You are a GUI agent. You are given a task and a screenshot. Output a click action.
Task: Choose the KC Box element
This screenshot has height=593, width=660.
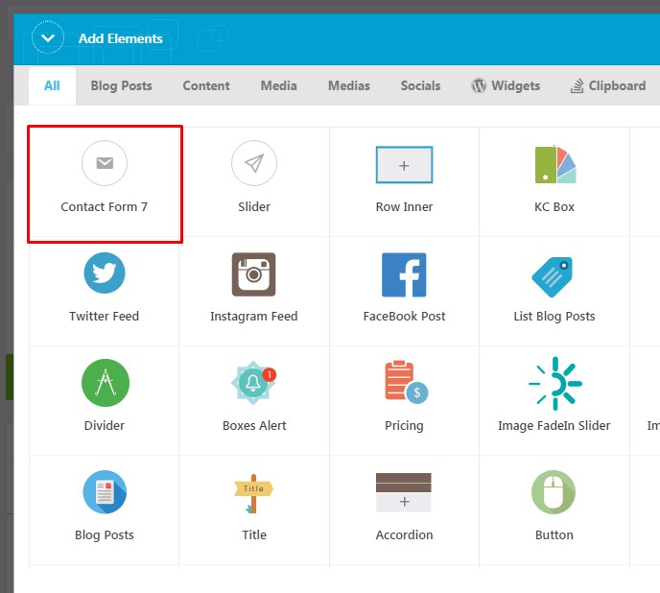[x=554, y=165]
